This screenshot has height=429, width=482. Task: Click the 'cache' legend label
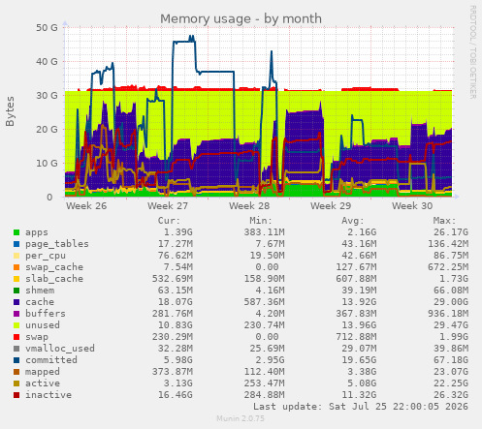tap(40, 302)
